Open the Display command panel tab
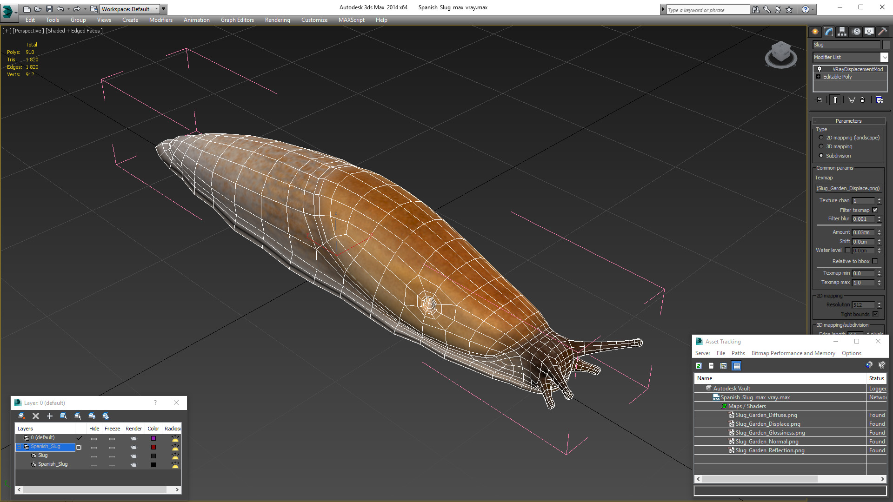 tap(869, 32)
